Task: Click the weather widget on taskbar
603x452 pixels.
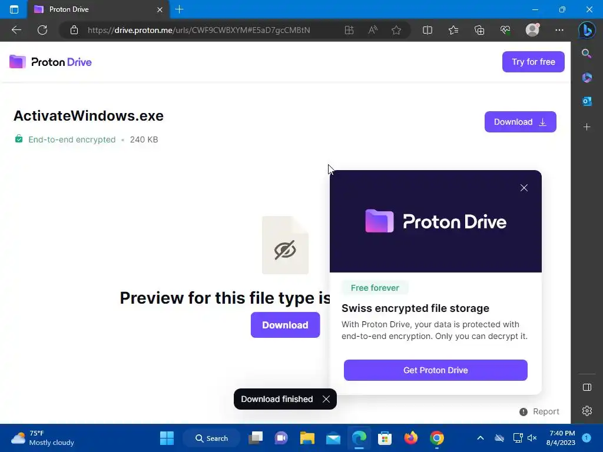Action: coord(42,438)
